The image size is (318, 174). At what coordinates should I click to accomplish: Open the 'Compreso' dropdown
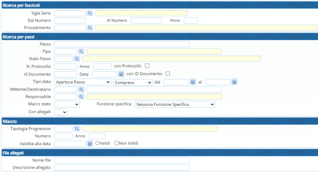(133, 82)
